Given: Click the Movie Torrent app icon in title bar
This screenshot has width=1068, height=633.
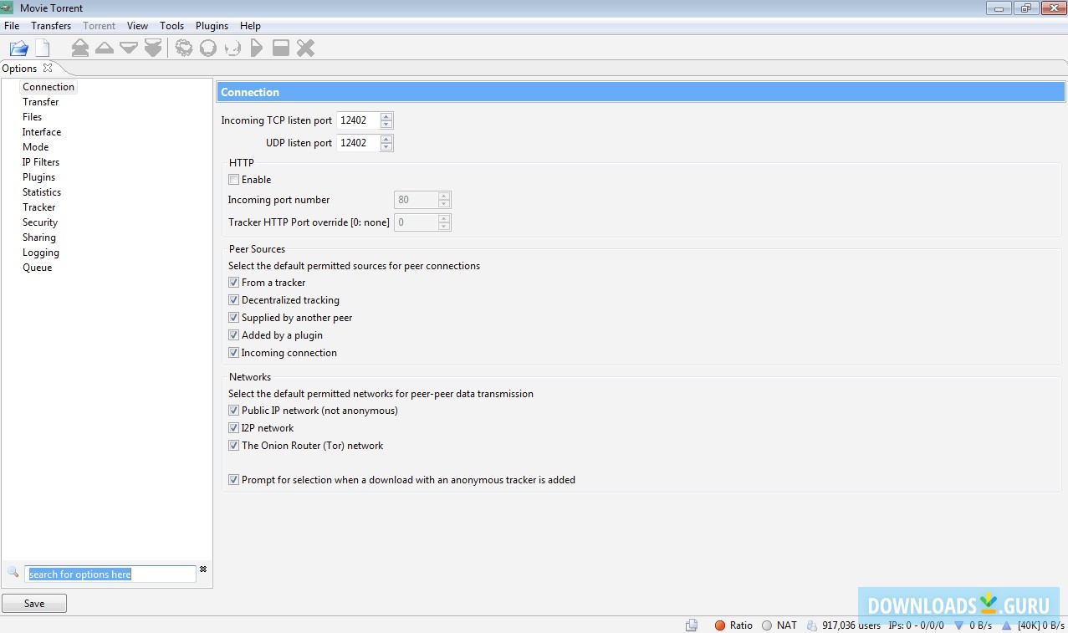Looking at the screenshot, I should tap(8, 8).
